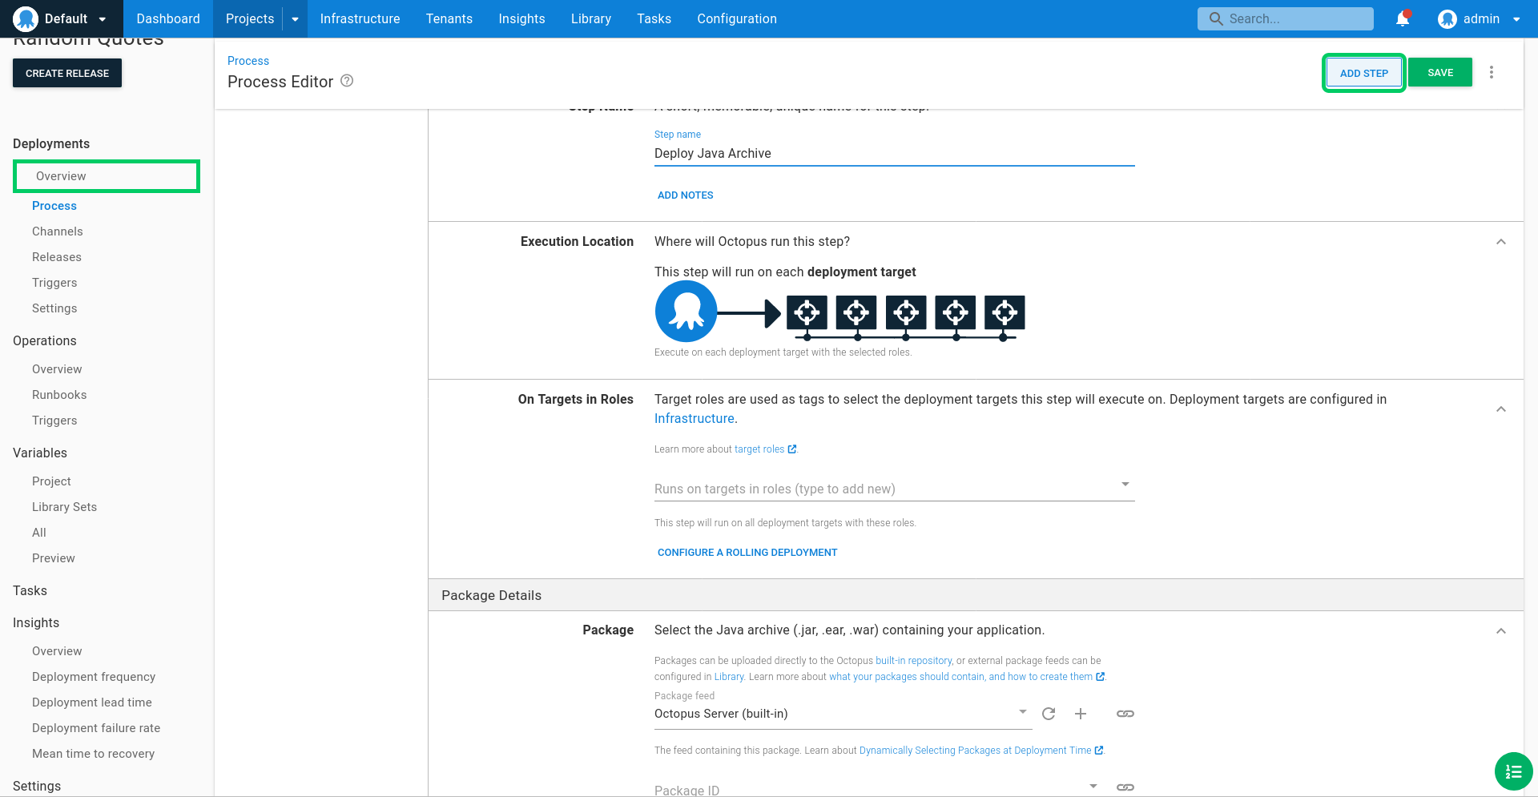Open the top Insights menu
Screen dimensions: 1538x797
tap(521, 18)
